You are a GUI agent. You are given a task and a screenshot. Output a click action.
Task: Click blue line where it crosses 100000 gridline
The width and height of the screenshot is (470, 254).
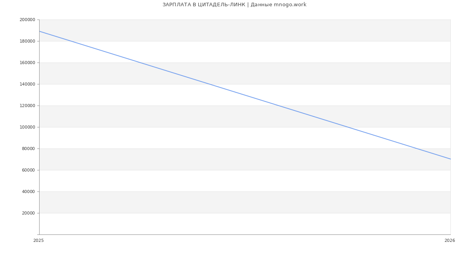click(x=347, y=127)
